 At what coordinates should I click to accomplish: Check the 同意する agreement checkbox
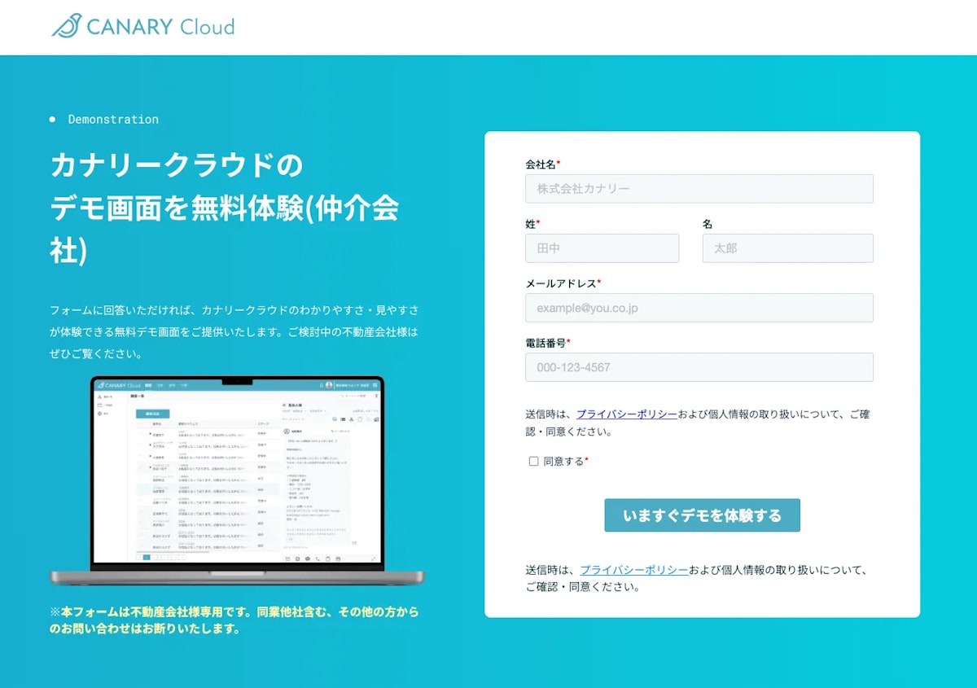point(534,462)
